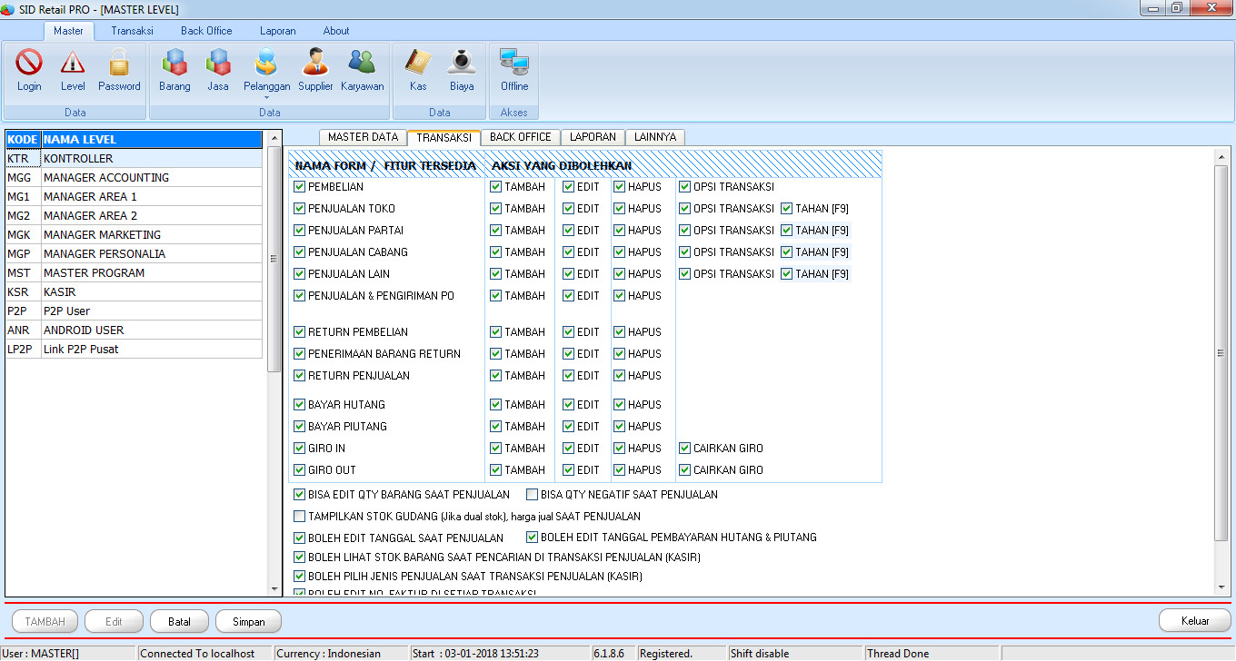Image resolution: width=1236 pixels, height=661 pixels.
Task: Click level list scrollbar up arrow
Action: pyautogui.click(x=274, y=138)
